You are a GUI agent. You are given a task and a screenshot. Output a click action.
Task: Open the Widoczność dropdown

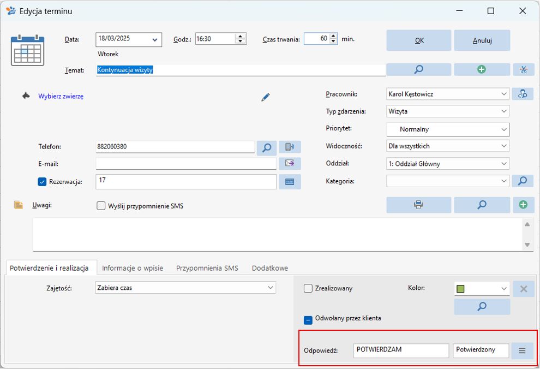pos(503,146)
